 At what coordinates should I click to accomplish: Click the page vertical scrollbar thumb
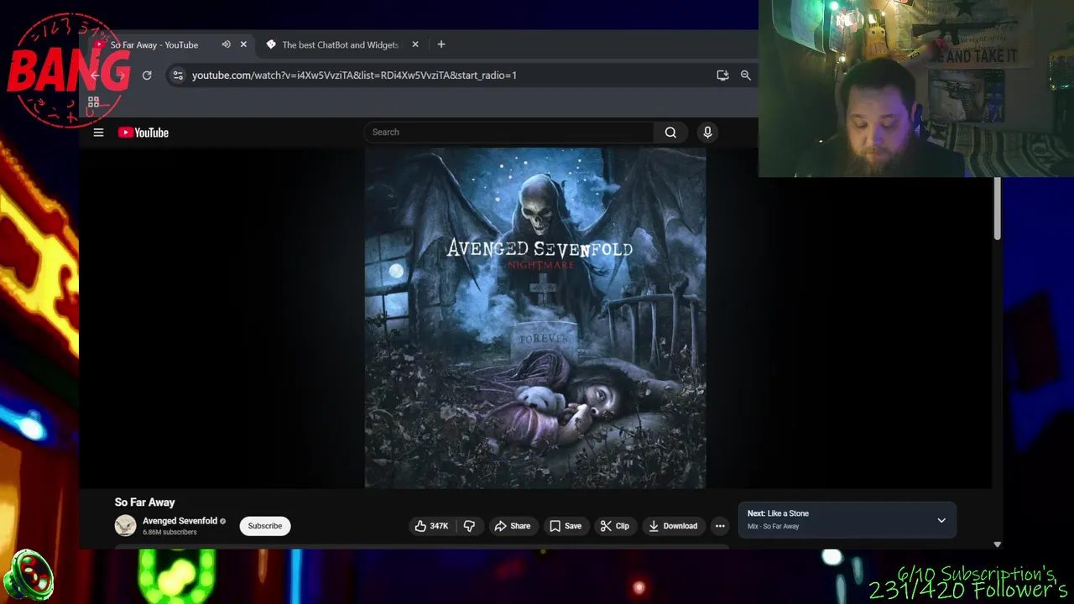(x=997, y=208)
